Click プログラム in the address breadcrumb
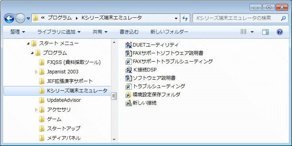This screenshot has height=146, width=292. (59, 18)
